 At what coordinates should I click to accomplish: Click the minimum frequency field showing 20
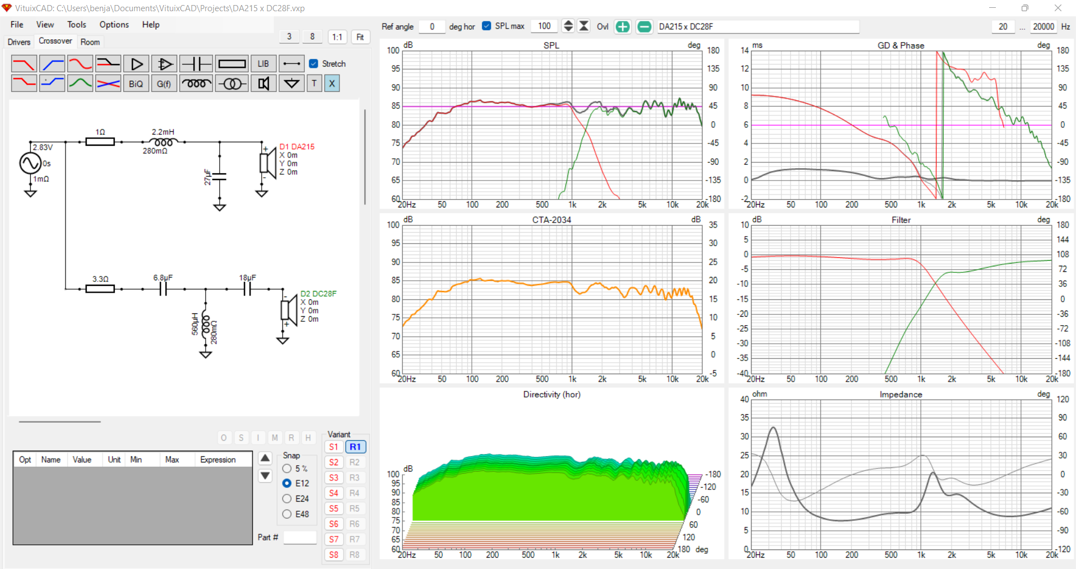click(1003, 26)
